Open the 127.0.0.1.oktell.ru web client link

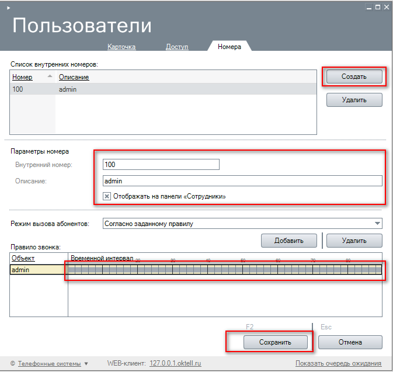coord(175,363)
